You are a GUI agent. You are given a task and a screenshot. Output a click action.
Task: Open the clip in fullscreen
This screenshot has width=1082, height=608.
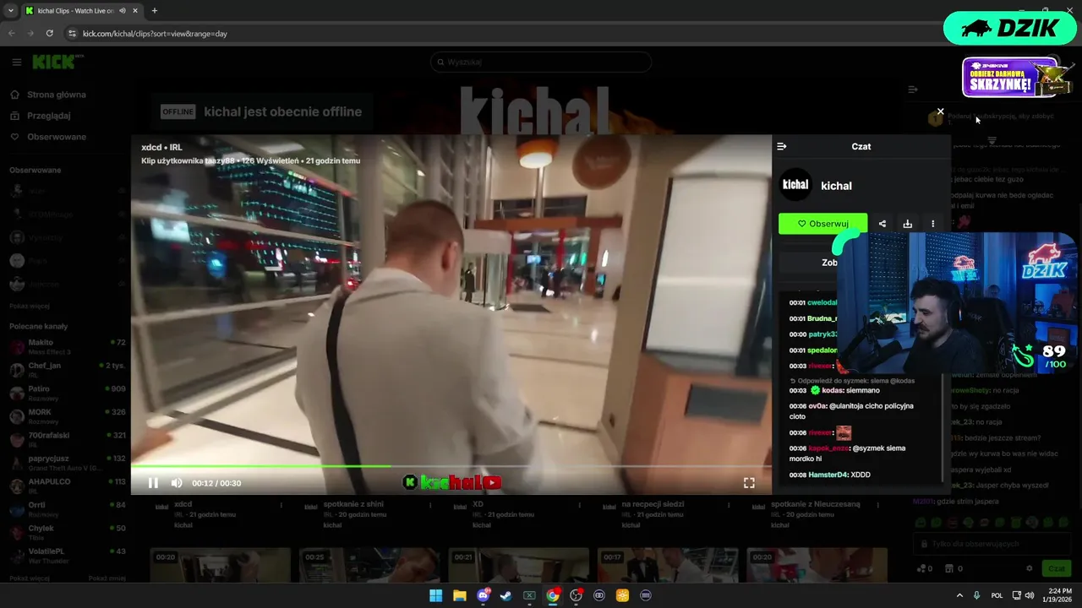(x=749, y=483)
